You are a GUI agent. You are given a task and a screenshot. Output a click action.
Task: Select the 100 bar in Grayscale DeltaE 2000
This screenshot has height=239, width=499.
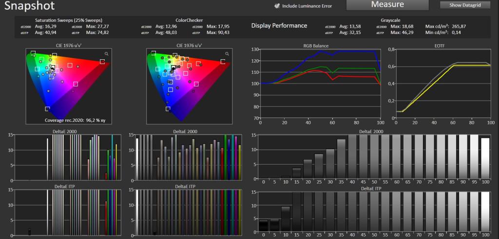(485, 158)
